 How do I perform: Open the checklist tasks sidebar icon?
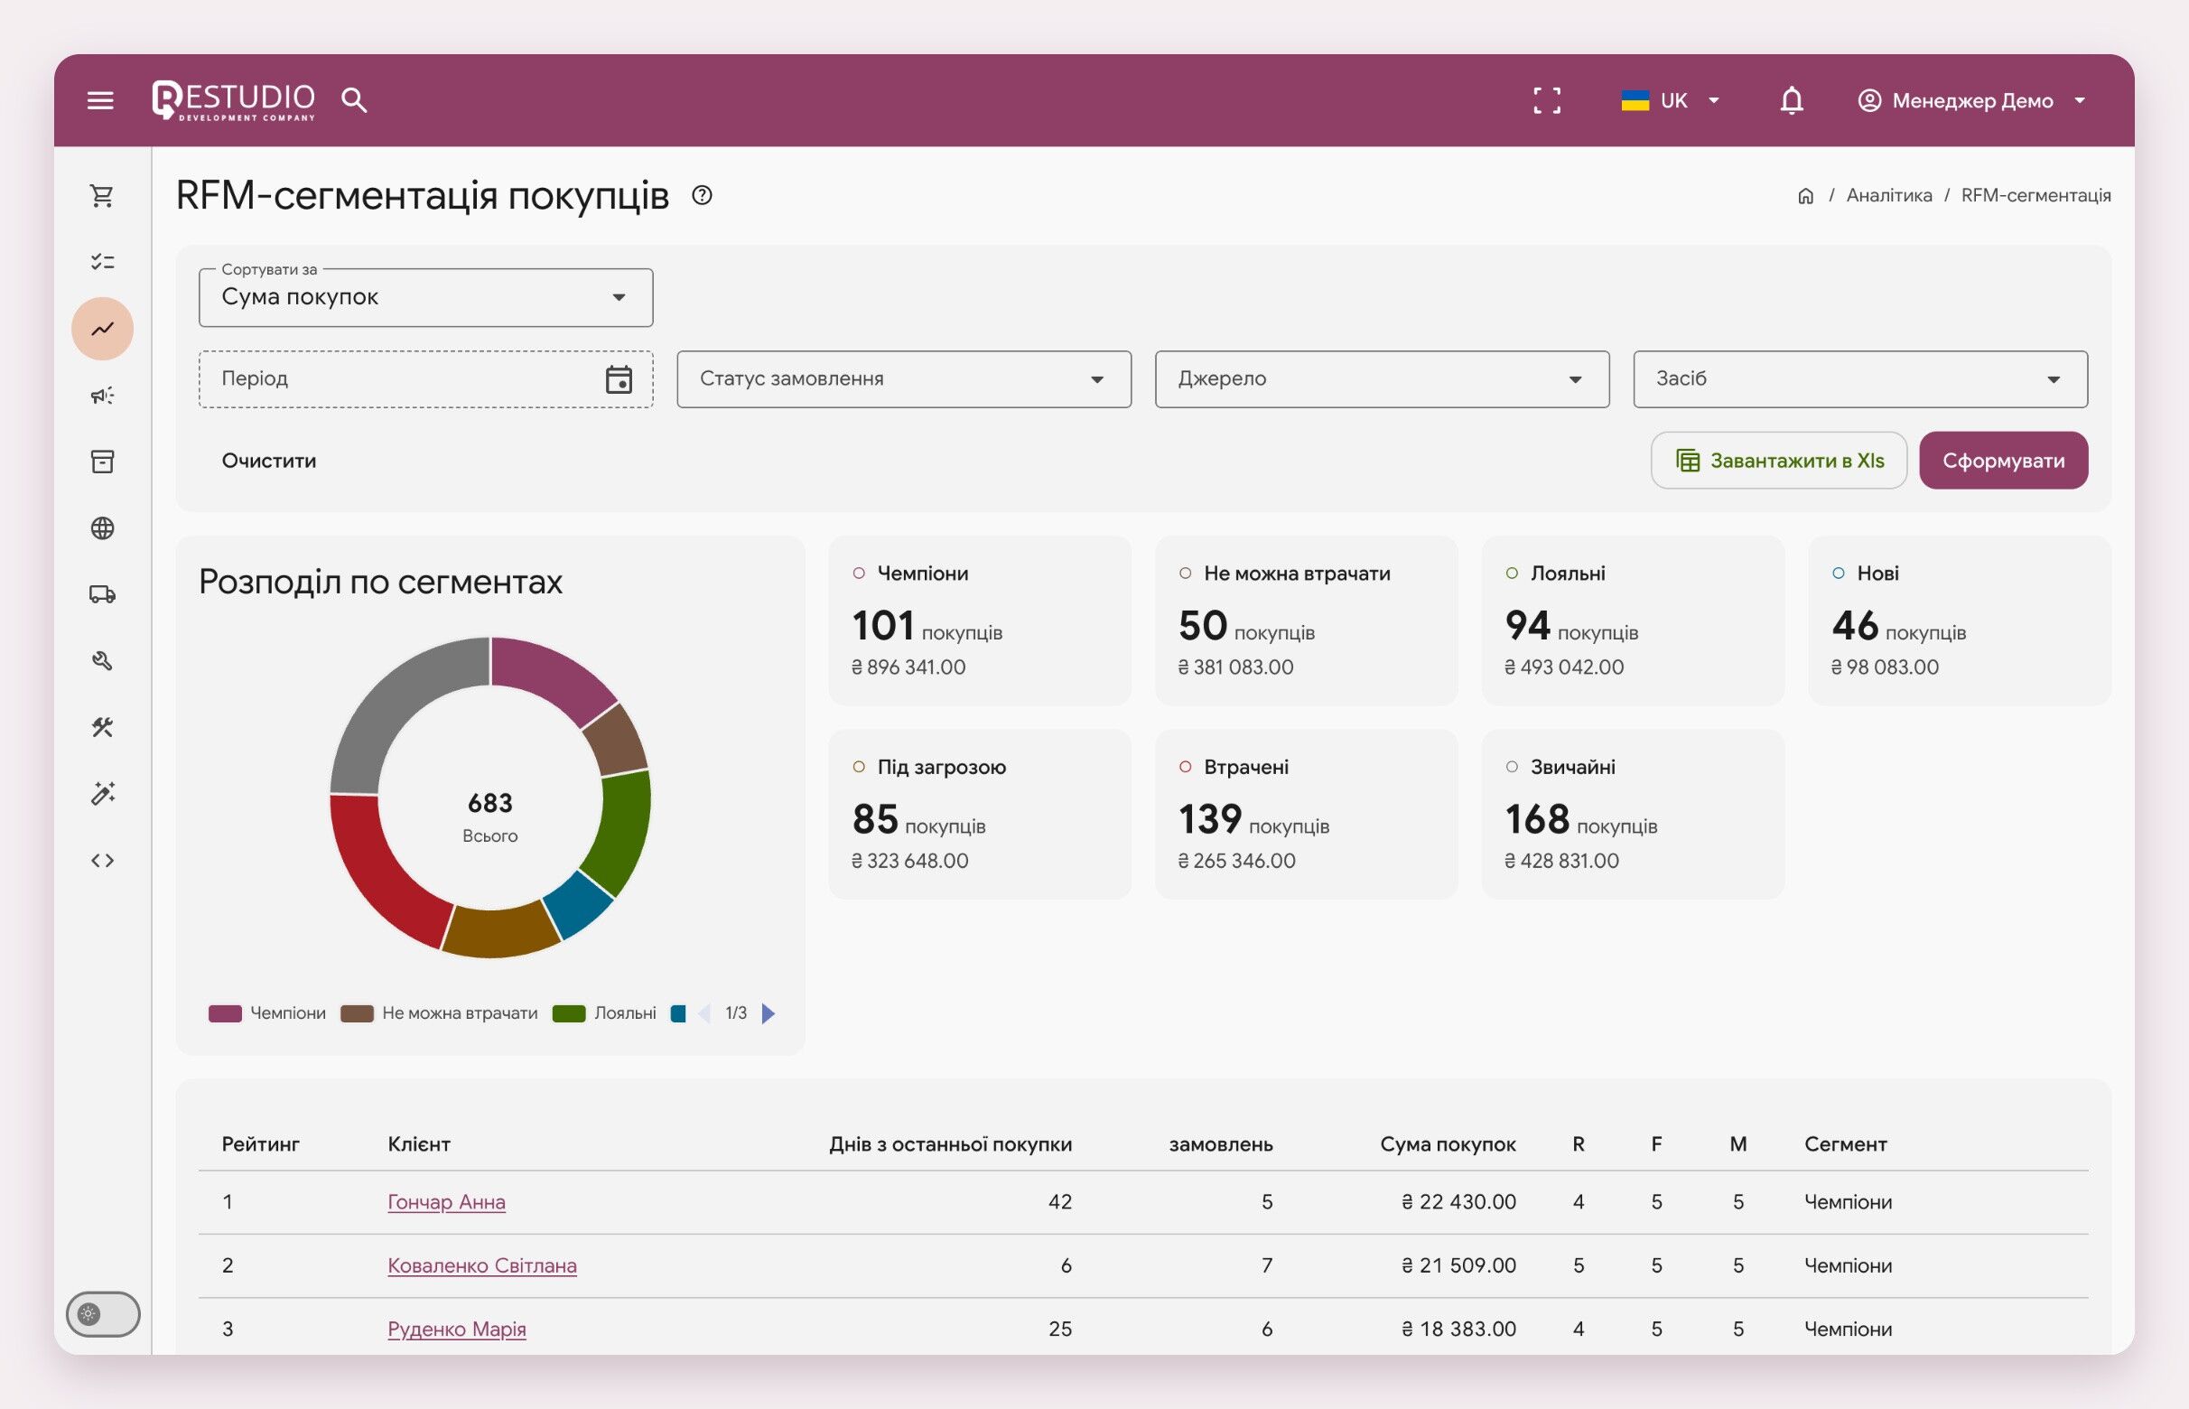[102, 262]
